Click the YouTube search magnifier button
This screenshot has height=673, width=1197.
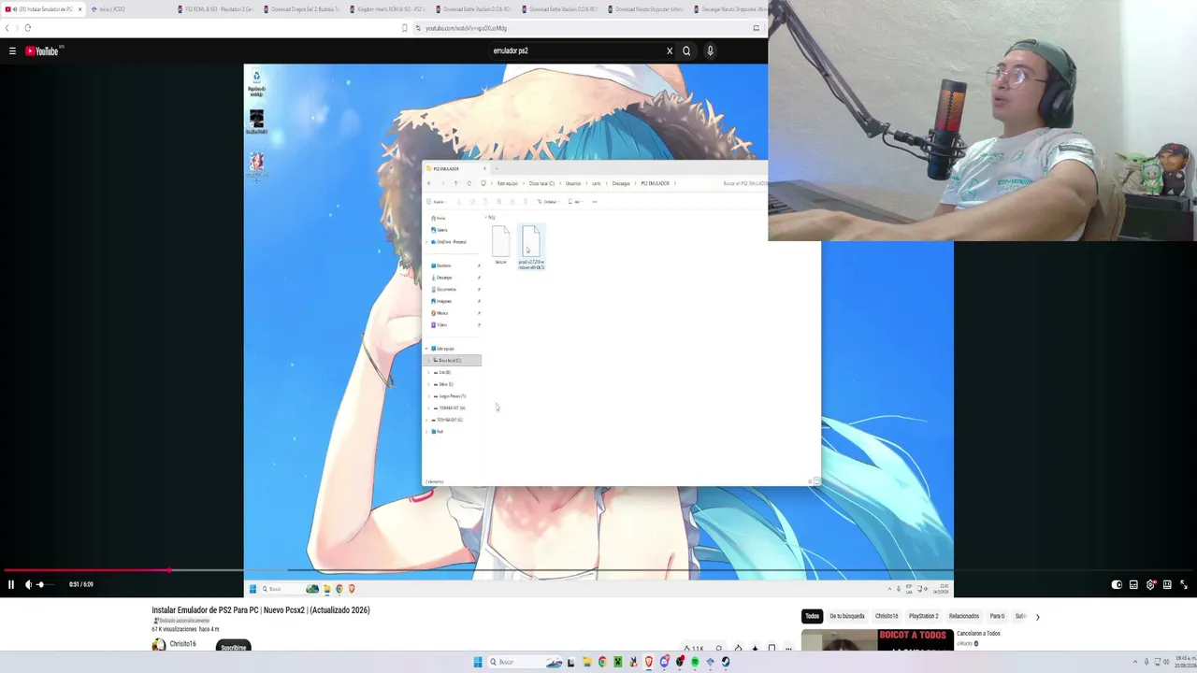(686, 51)
